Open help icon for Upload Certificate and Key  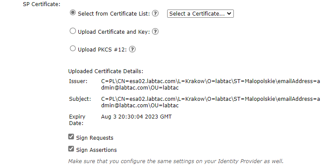click(x=155, y=32)
